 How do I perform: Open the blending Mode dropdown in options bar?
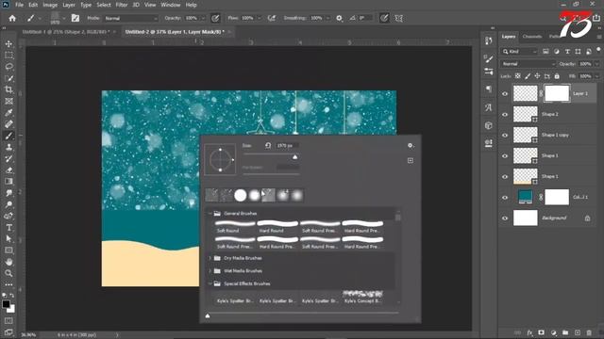(x=130, y=18)
